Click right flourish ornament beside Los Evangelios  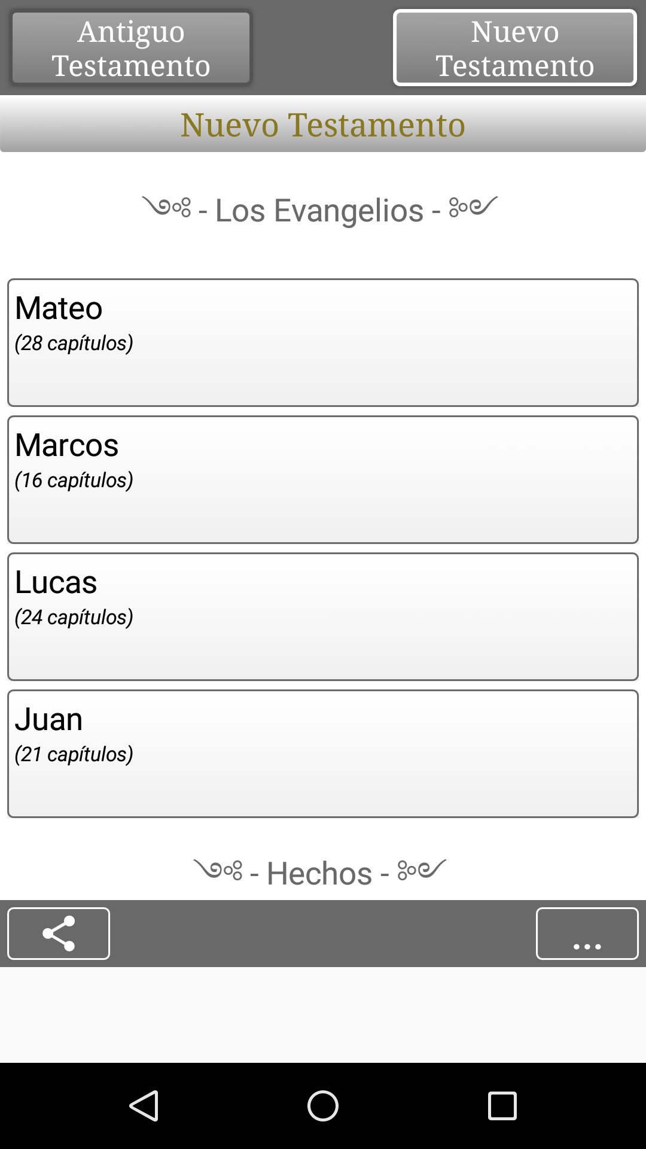pos(473,207)
